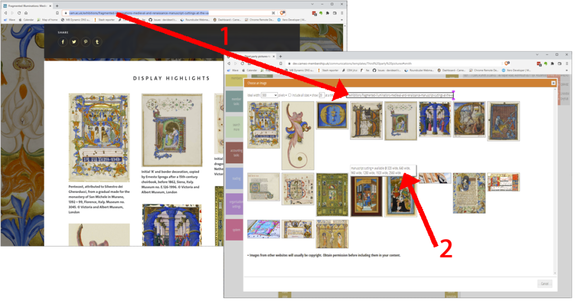This screenshot has height=301, width=575.
Task: Select green ornate book cover thumbnail
Action: pos(332,195)
